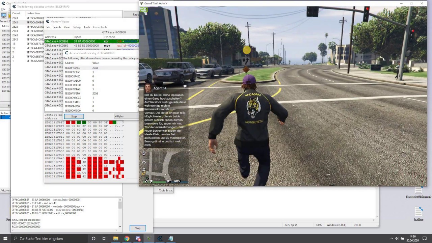The width and height of the screenshot is (432, 243).
Task: Click hex dump row 1E820F1F940
Action: (x=84, y=158)
